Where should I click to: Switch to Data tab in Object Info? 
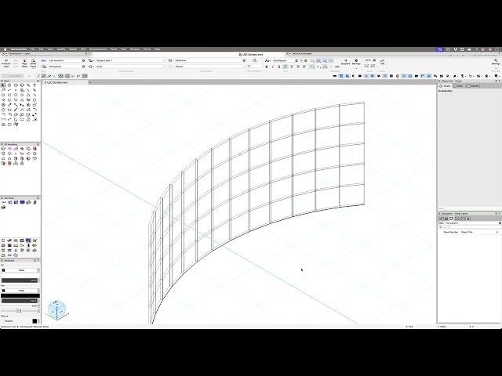click(458, 86)
